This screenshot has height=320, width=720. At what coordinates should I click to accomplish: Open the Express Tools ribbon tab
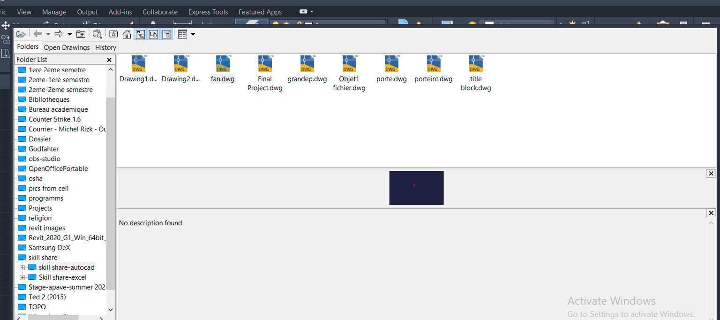[x=208, y=12]
